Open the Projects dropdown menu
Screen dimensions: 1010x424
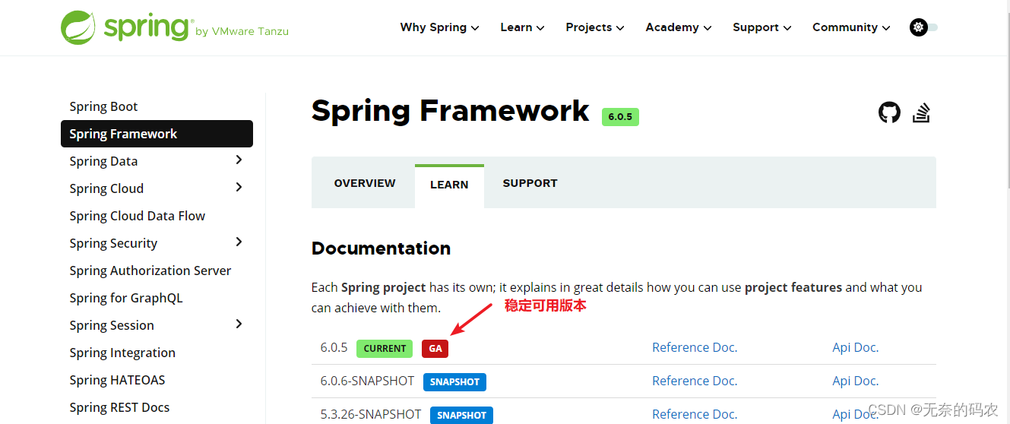click(x=594, y=27)
